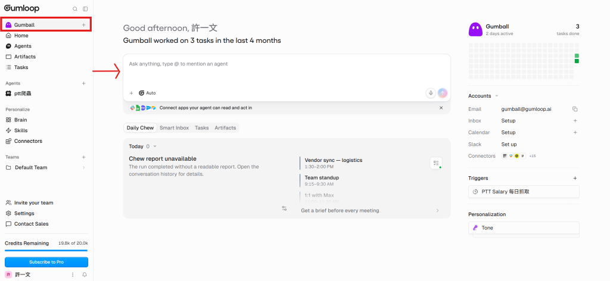The width and height of the screenshot is (610, 281).
Task: Open user menu dots beside 許一文
Action: coord(72,275)
